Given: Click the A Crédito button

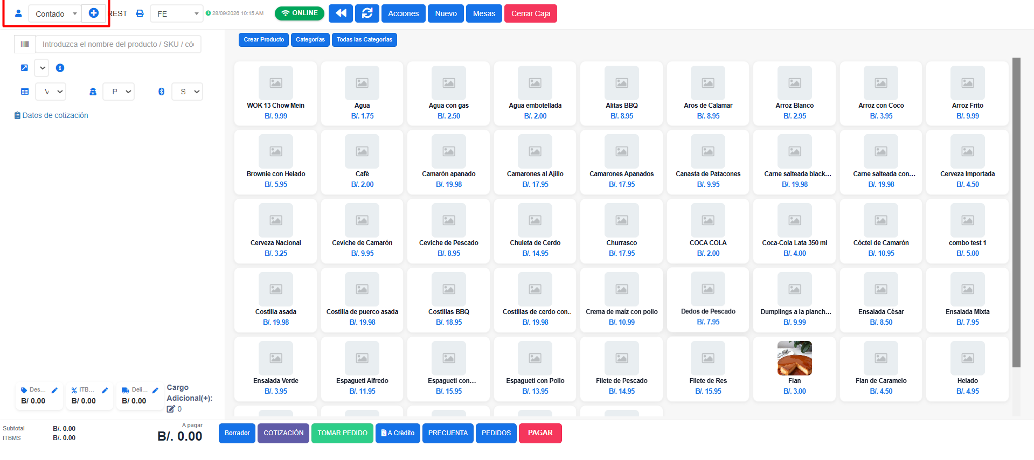Looking at the screenshot, I should pyautogui.click(x=398, y=433).
